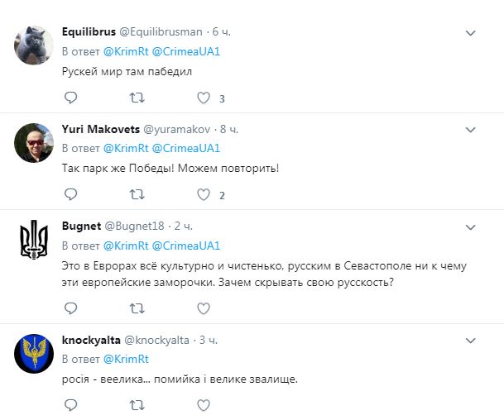The height and width of the screenshot is (415, 504).
Task: View Bugnet's trident avatar
Action: tap(35, 240)
